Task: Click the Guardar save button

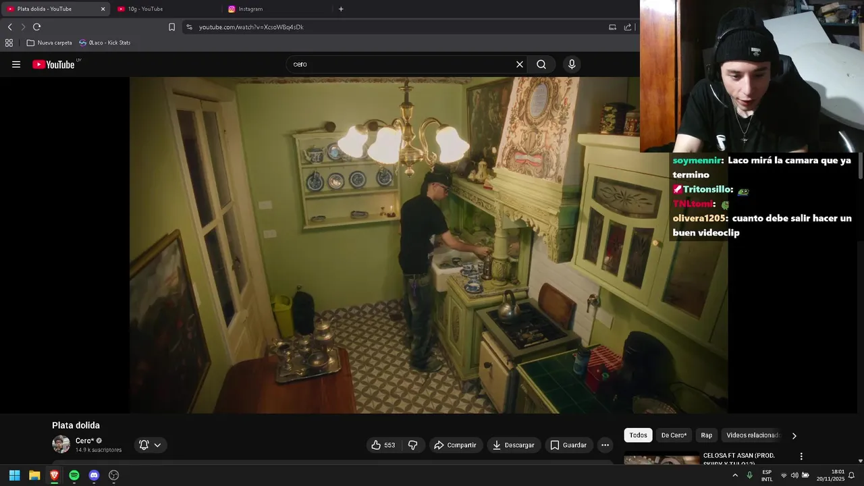Action: [568, 445]
